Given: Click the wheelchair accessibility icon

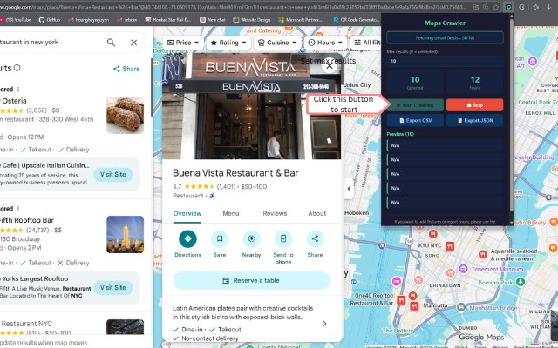Looking at the screenshot, I should tap(212, 196).
